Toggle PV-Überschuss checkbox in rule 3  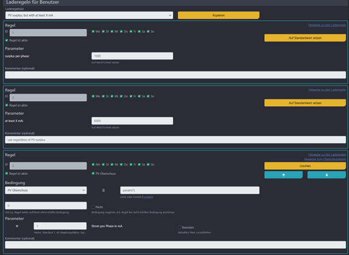tap(93, 173)
